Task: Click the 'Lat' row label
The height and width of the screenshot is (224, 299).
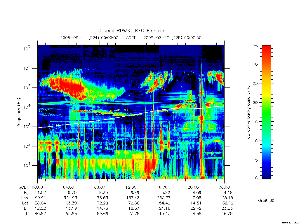Action: (25, 203)
